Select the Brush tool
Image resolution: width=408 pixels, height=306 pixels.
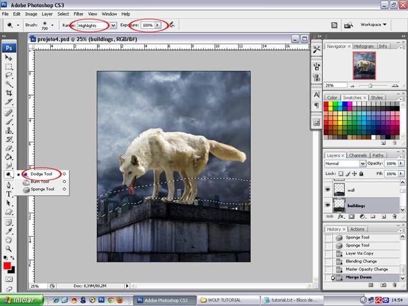point(8,121)
